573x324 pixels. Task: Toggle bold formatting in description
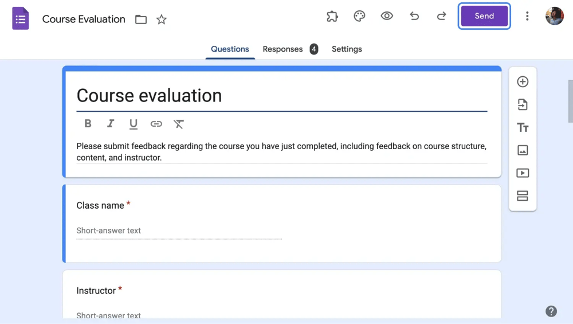pyautogui.click(x=88, y=123)
